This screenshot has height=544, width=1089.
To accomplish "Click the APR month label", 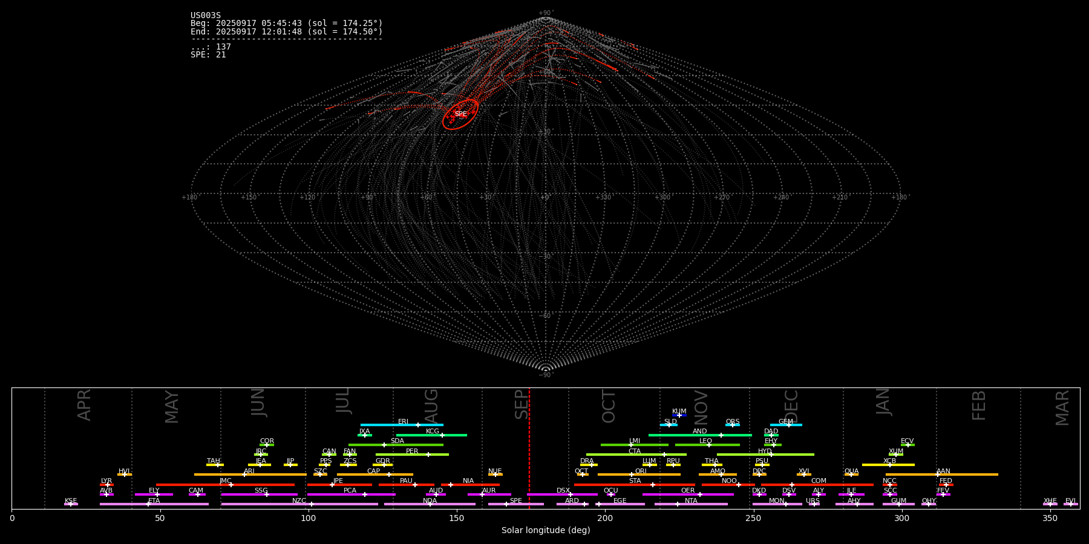I will tap(84, 405).
